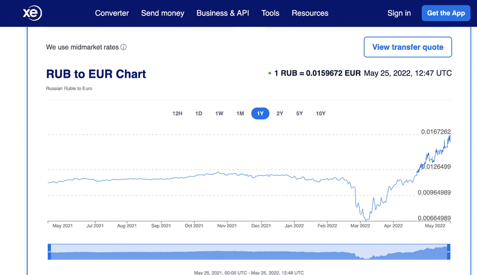Switch chart to 1M range
The image size is (477, 275).
pos(240,113)
